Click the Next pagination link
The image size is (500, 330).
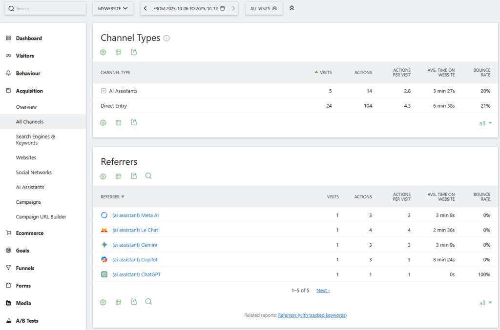click(323, 291)
